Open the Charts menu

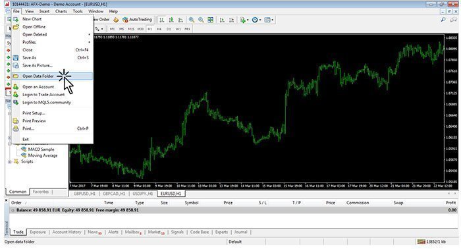pyautogui.click(x=61, y=11)
